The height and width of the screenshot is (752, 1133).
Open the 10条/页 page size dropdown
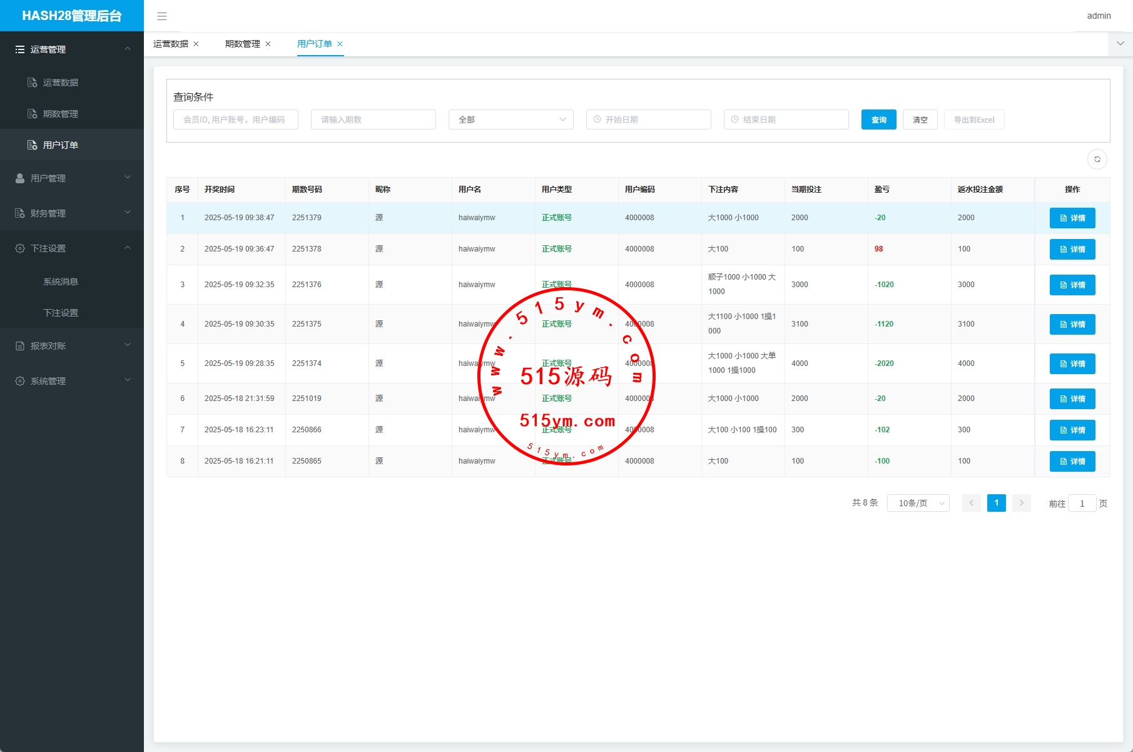click(x=918, y=503)
